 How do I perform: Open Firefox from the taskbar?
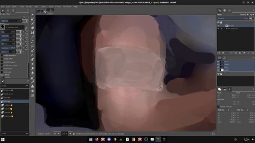pyautogui.click(x=97, y=139)
